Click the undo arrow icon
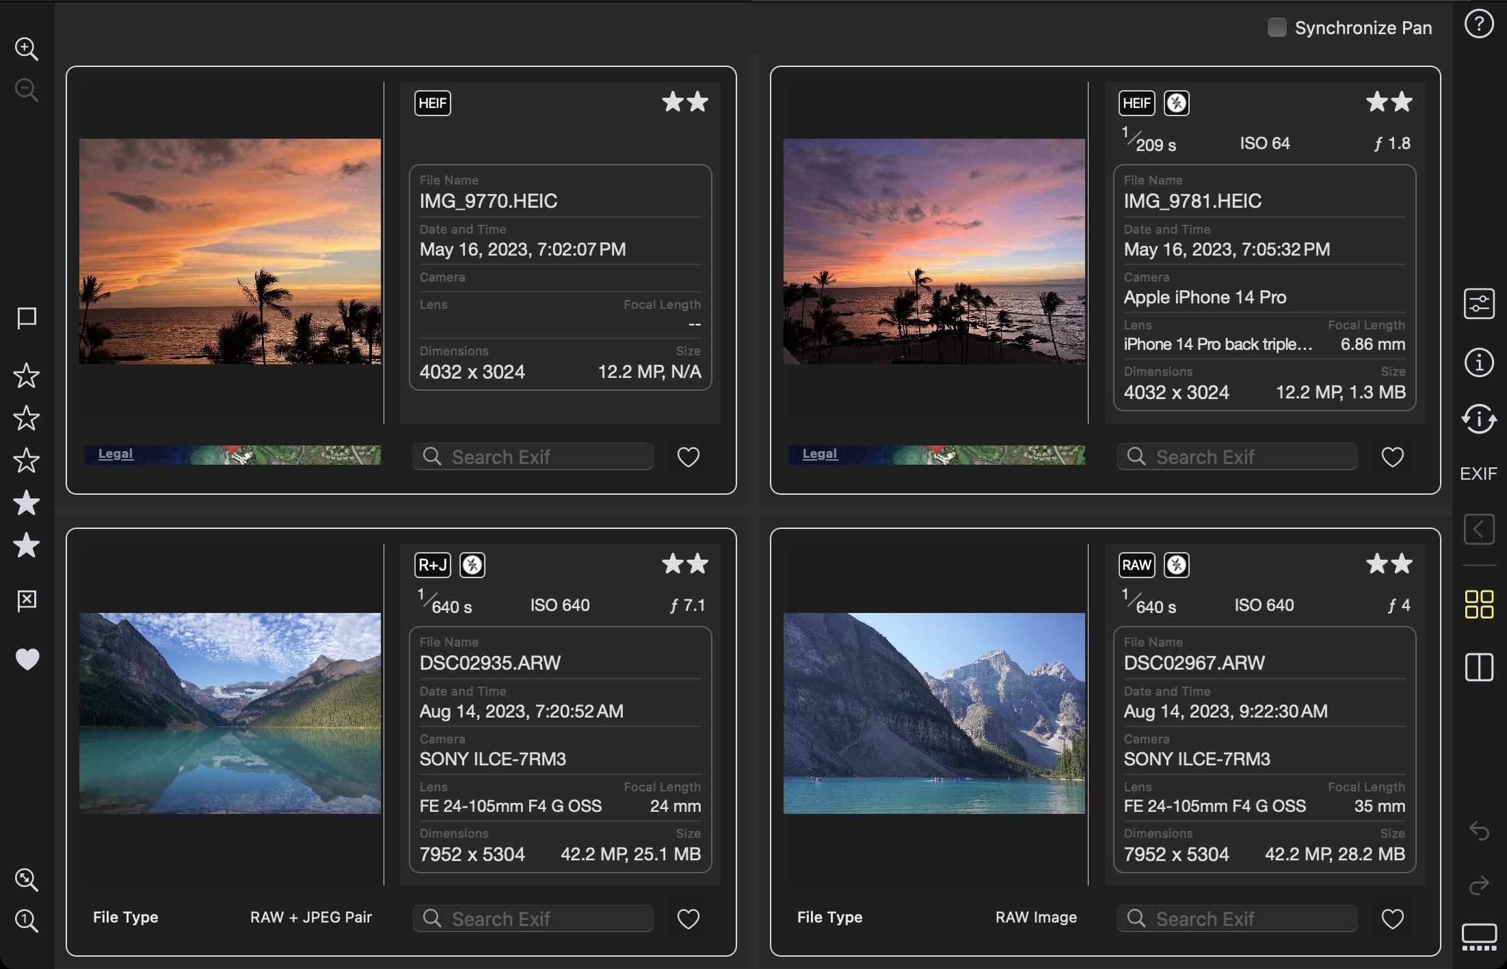Viewport: 1507px width, 969px height. [1479, 831]
